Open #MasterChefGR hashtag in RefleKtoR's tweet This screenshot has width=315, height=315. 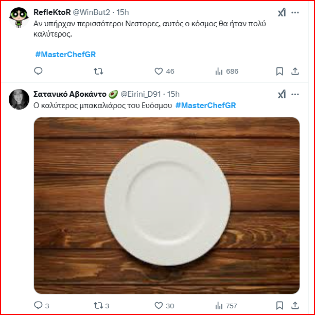(65, 54)
